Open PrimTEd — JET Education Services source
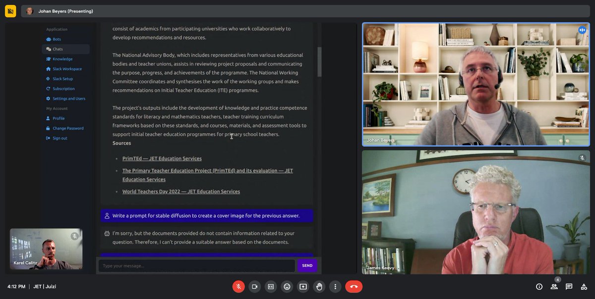The width and height of the screenshot is (595, 299). tap(162, 158)
